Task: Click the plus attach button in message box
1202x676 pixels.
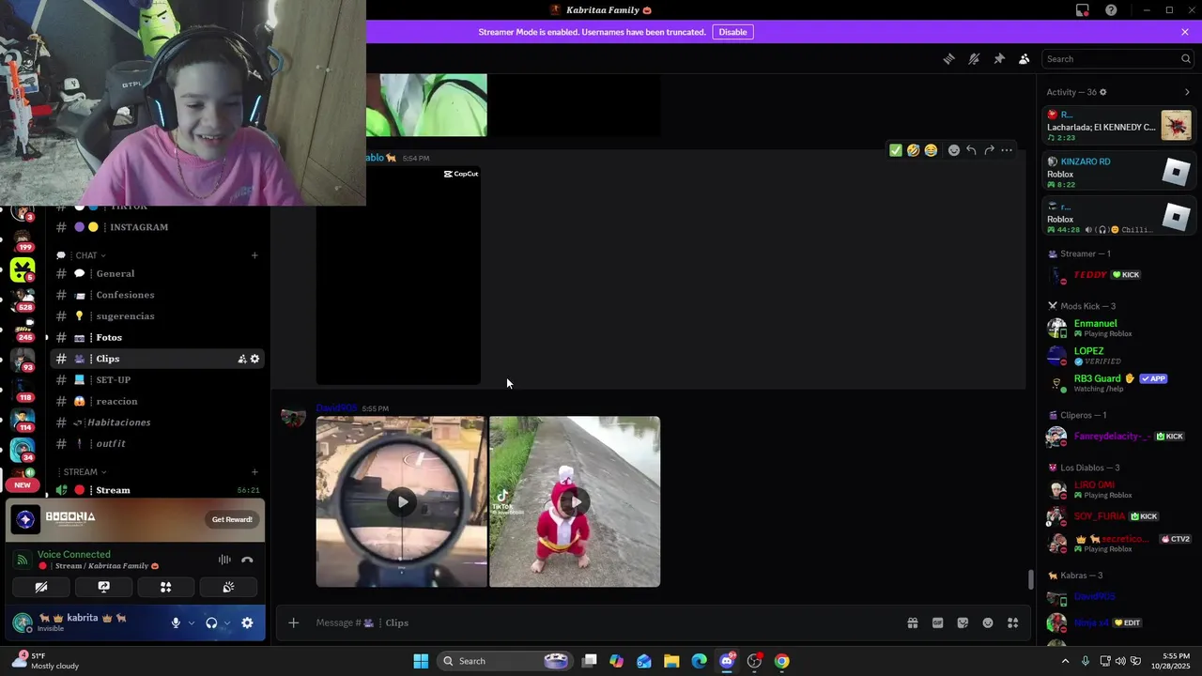Action: pyautogui.click(x=293, y=622)
